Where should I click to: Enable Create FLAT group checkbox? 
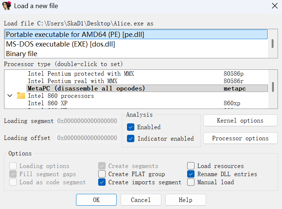(102, 174)
